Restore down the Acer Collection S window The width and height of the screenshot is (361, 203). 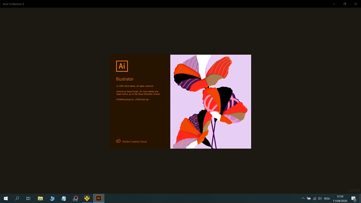pyautogui.click(x=345, y=4)
